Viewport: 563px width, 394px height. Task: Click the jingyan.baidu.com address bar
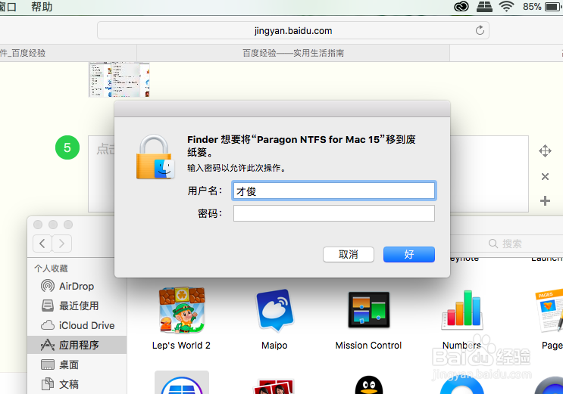293,31
